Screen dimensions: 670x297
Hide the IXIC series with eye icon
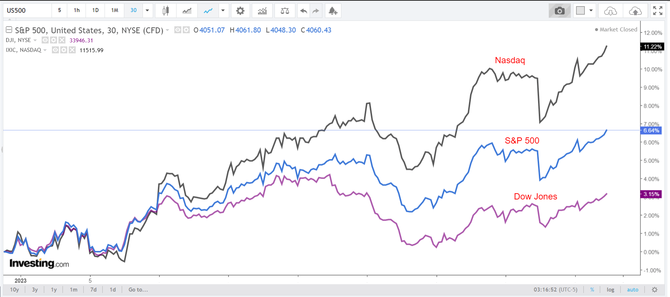(x=55, y=50)
